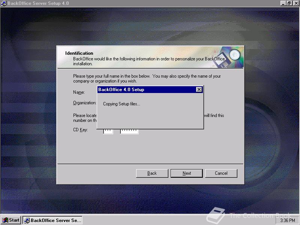300x225 pixels.
Task: Cancel the BackOffice installation
Action: click(x=221, y=173)
